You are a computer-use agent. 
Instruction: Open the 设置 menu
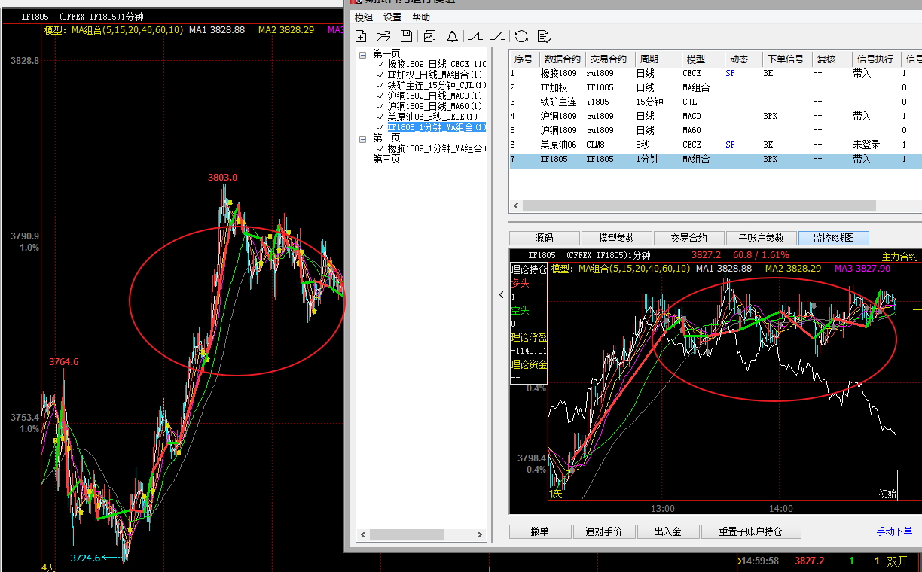click(x=392, y=17)
